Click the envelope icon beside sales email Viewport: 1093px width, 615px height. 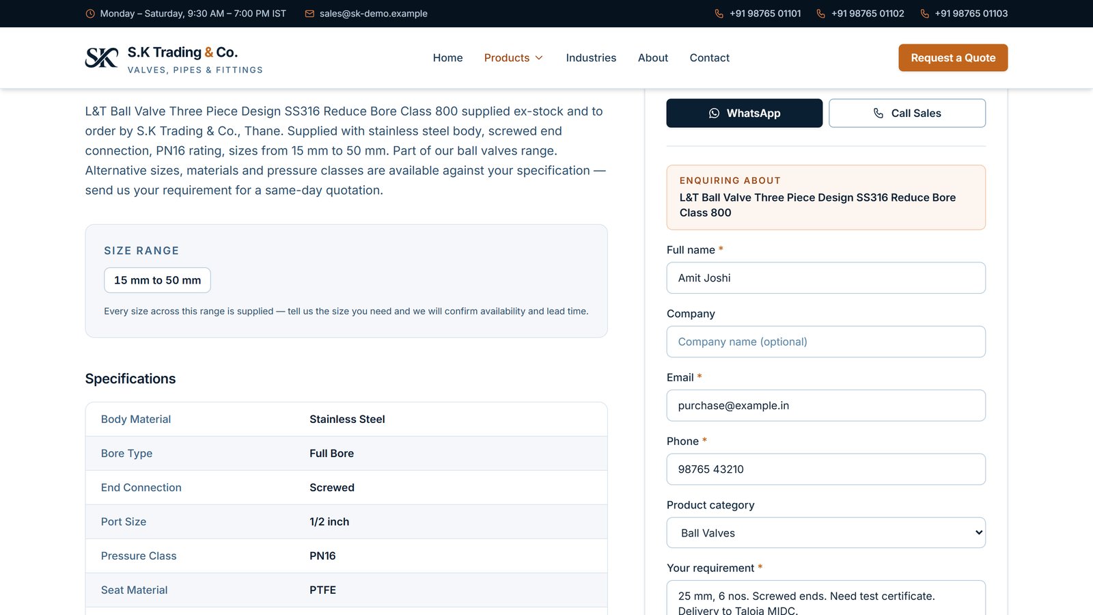(x=309, y=14)
